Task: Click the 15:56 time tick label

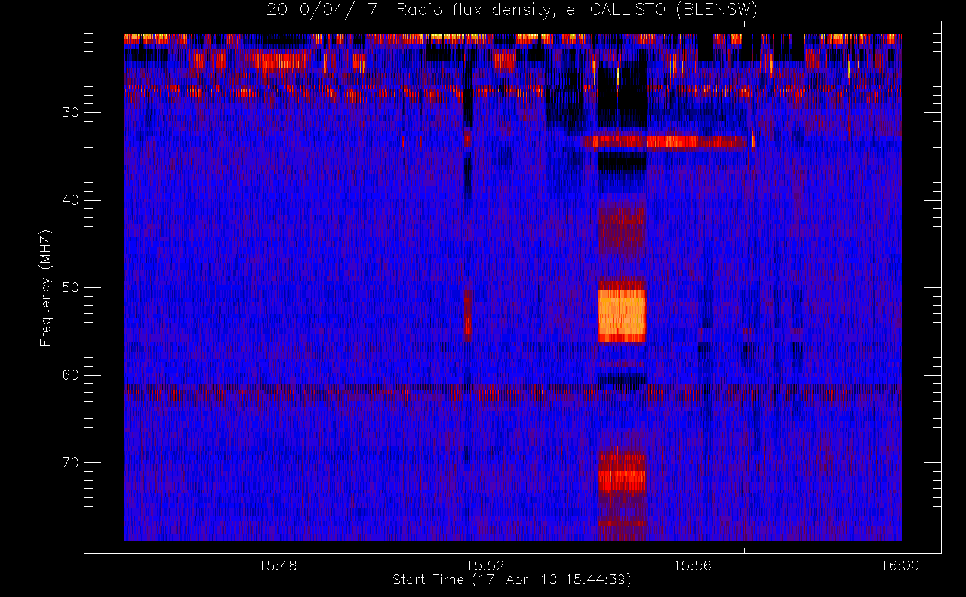Action: click(x=693, y=565)
